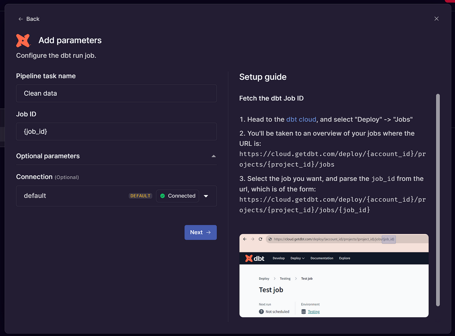Click inside the Job ID input field
The image size is (455, 336).
(116, 131)
